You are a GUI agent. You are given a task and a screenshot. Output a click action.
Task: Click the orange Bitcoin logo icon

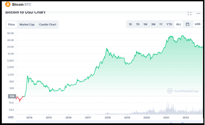tap(8, 4)
